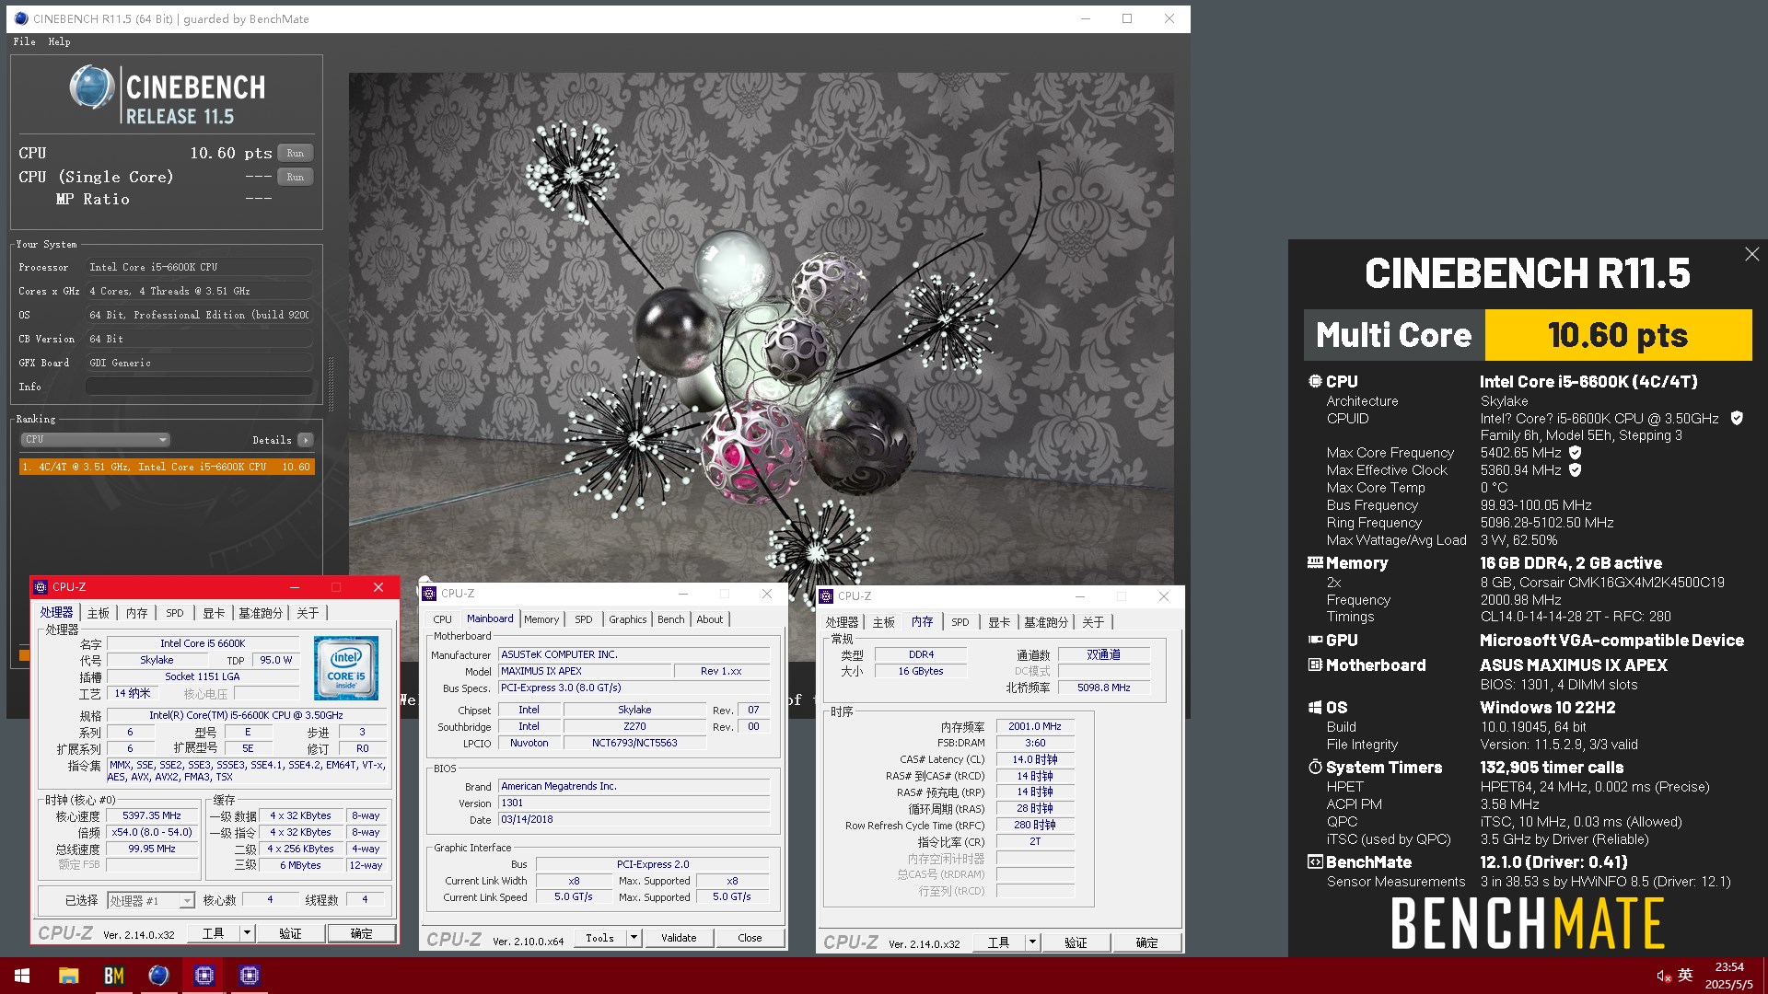Expand 工具 dropdown arrow in red CPU-Z

tap(247, 933)
